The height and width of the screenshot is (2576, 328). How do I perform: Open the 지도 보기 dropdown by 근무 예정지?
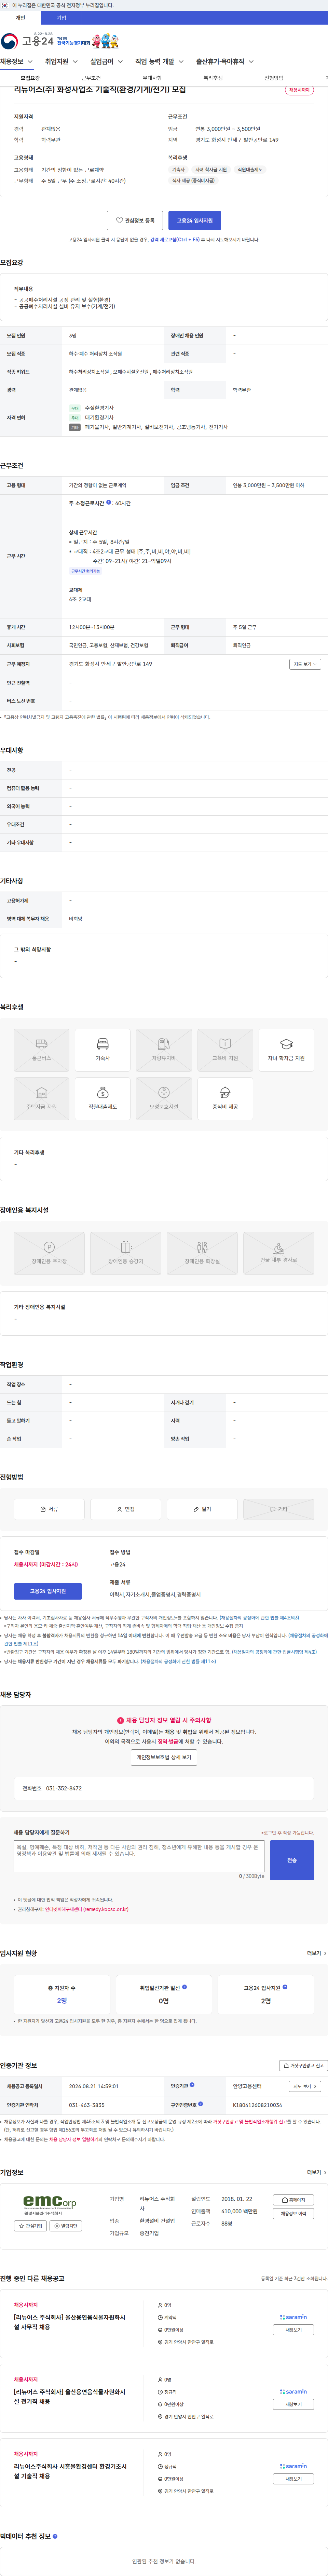point(305,664)
